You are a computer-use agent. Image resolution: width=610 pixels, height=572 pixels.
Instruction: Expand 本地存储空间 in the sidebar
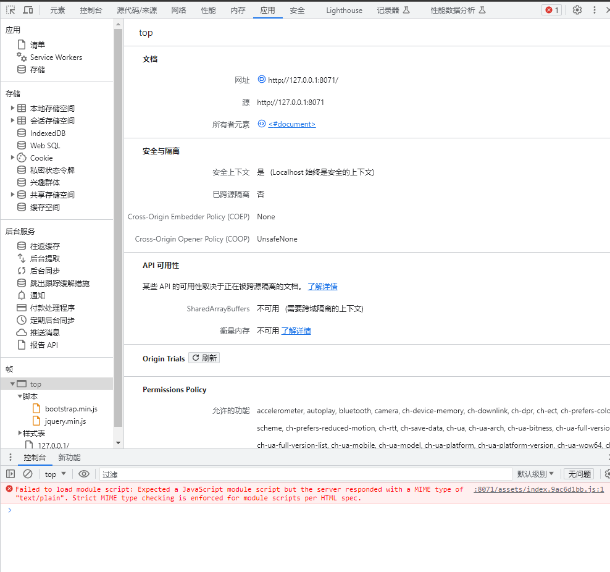pyautogui.click(x=12, y=107)
